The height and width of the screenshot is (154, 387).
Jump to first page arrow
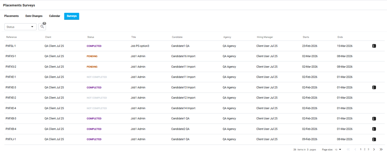point(348,149)
